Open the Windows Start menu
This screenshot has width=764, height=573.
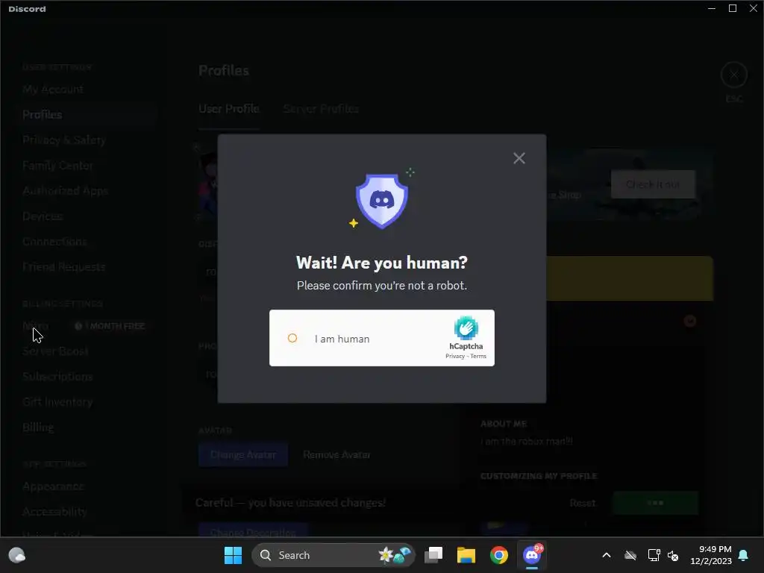point(233,555)
